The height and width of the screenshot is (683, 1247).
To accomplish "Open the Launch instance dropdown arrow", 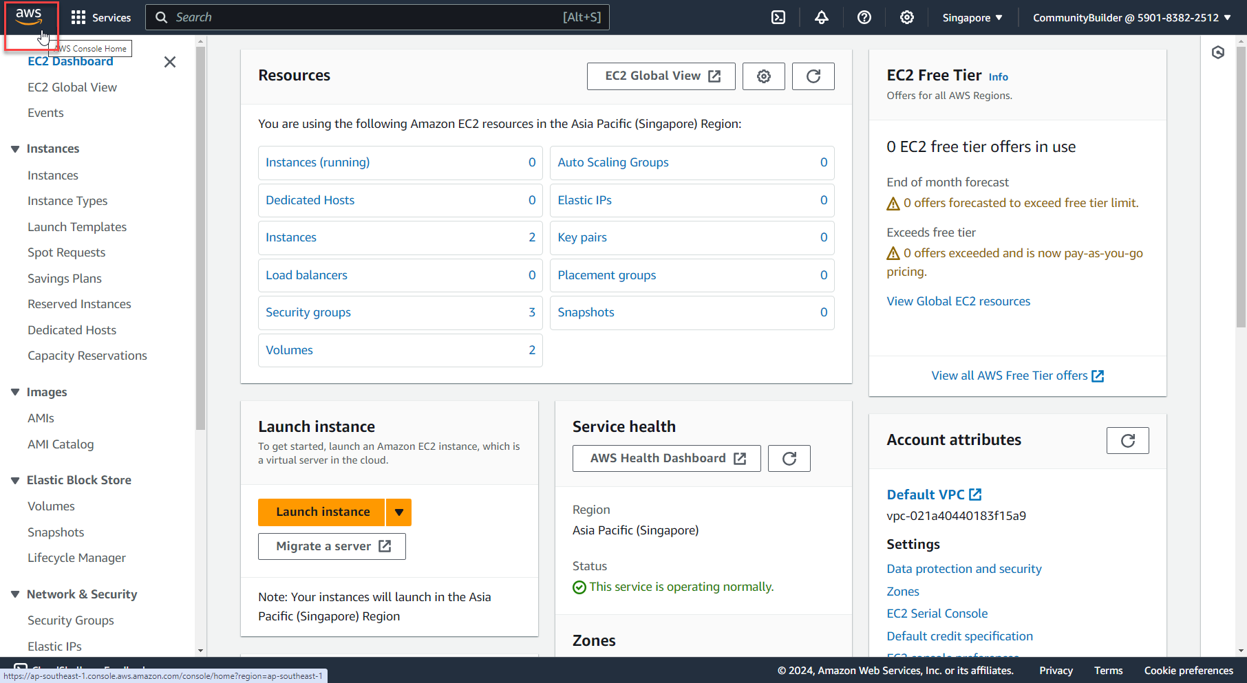I will (x=398, y=512).
